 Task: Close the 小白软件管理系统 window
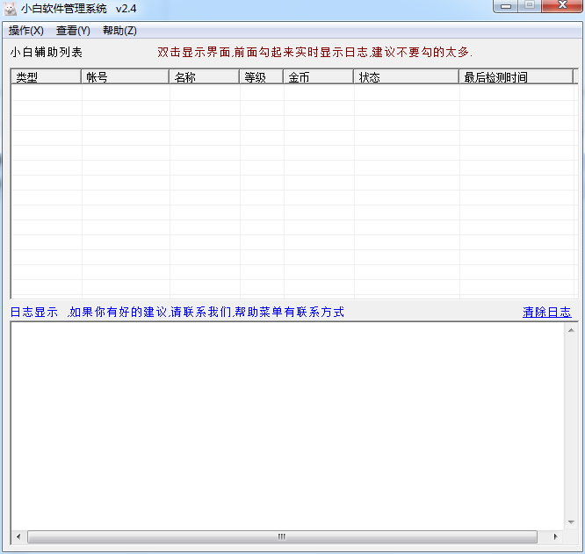point(562,6)
